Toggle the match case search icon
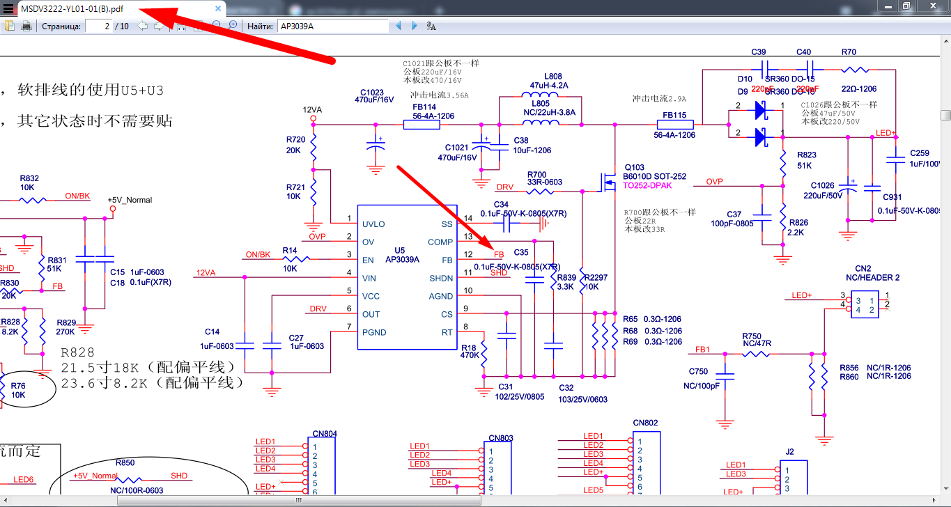 point(431,26)
